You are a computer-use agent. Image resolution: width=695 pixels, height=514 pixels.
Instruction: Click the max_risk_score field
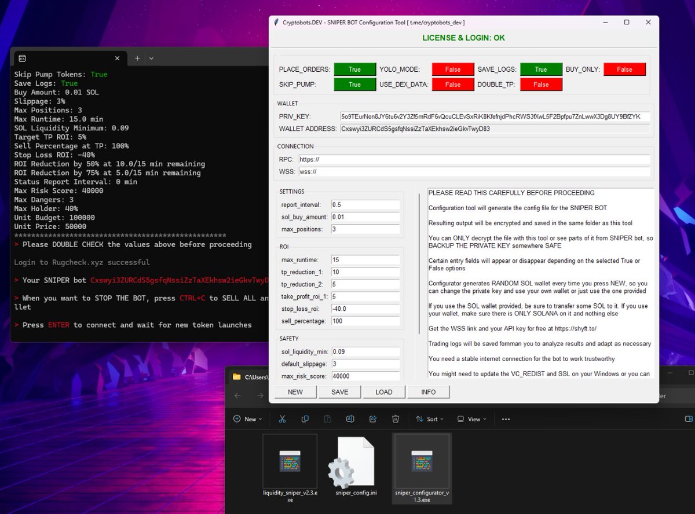click(365, 376)
